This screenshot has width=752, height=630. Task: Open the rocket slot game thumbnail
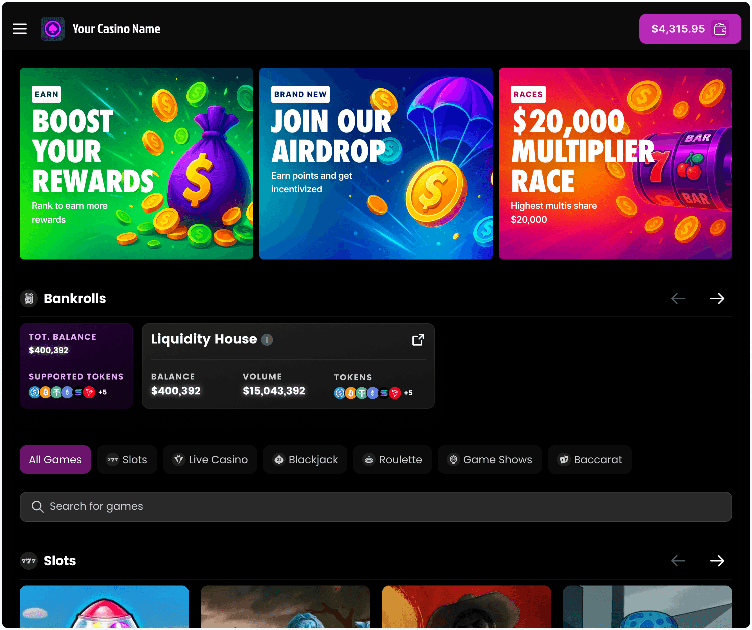[104, 607]
